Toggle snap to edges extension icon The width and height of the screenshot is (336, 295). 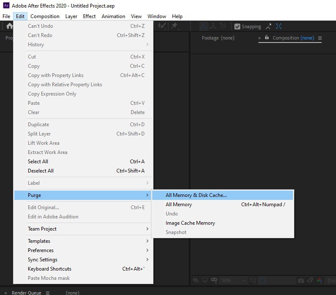click(268, 27)
